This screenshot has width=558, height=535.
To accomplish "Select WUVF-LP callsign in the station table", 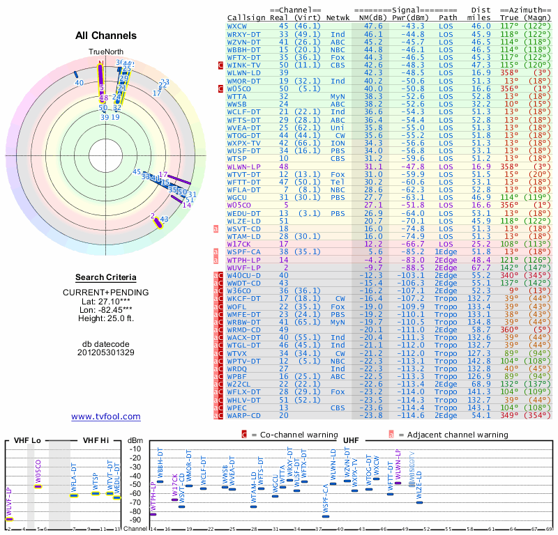I will click(243, 267).
